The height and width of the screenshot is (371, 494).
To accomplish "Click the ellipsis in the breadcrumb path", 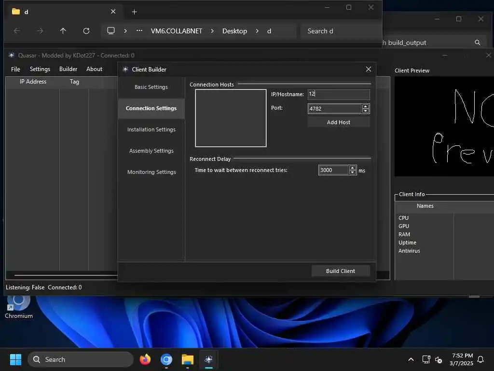I will coord(139,30).
